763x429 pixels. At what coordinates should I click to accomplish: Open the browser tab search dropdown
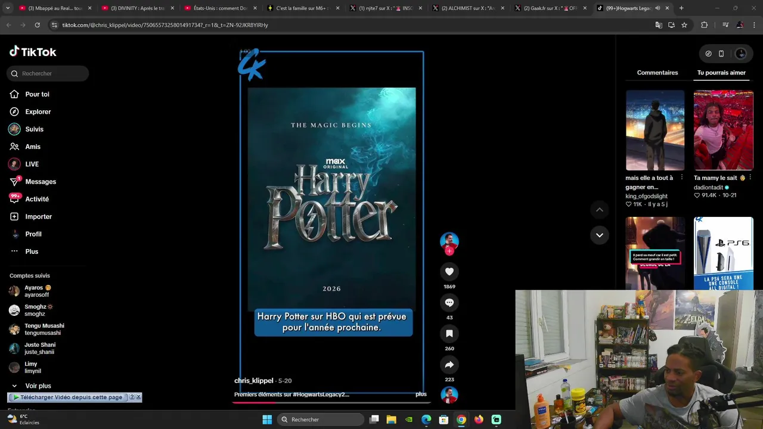tap(8, 8)
